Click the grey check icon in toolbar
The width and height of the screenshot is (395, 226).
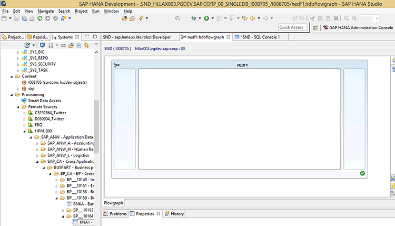[55, 18]
